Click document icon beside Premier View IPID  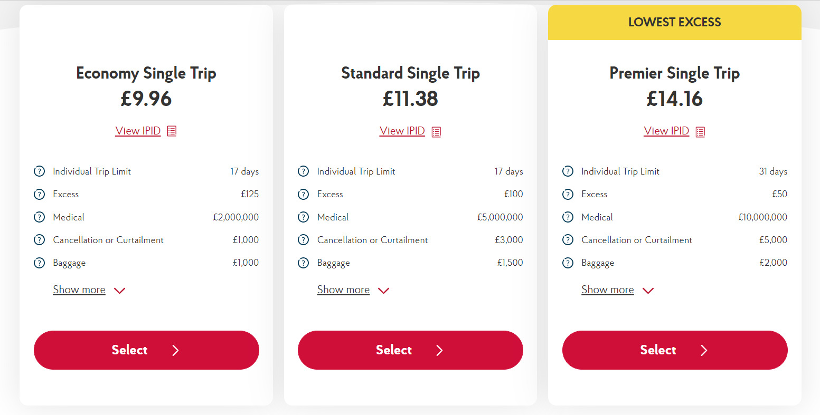coord(700,131)
